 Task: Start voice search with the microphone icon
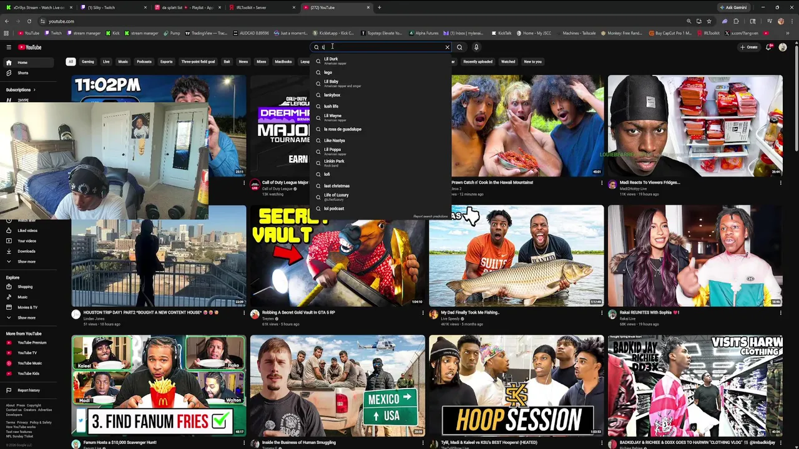click(x=476, y=47)
